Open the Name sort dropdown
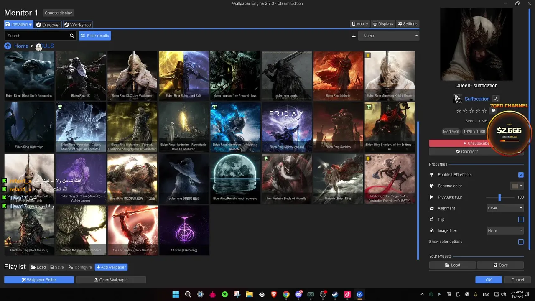Image resolution: width=535 pixels, height=301 pixels. point(389,36)
